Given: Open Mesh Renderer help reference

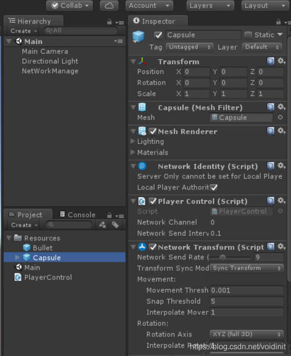Looking at the screenshot, I should (x=270, y=131).
